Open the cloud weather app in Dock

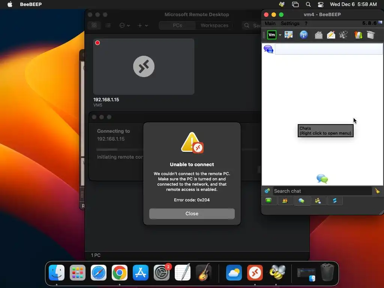click(234, 272)
